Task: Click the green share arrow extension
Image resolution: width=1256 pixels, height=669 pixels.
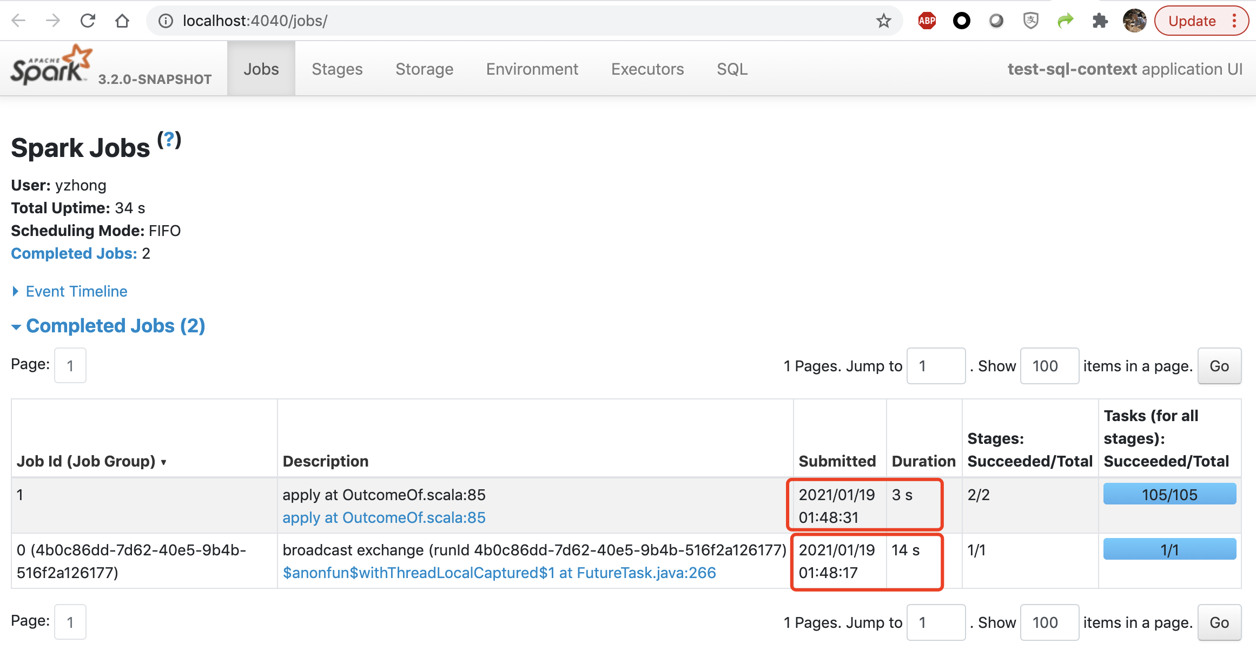Action: click(1065, 21)
